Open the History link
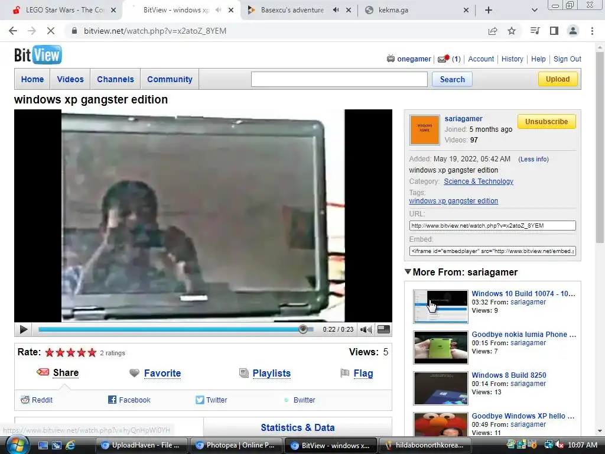Image resolution: width=605 pixels, height=454 pixels. click(512, 59)
